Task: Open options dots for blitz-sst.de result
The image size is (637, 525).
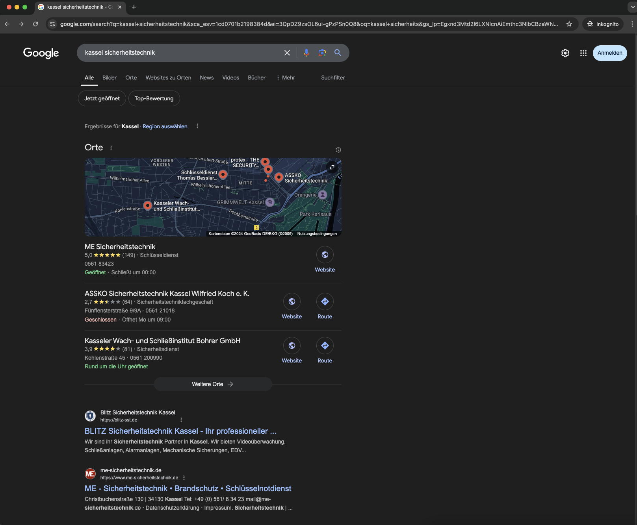Action: tap(181, 420)
